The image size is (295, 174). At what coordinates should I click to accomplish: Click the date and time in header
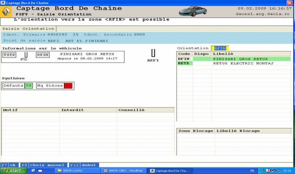[265, 9]
